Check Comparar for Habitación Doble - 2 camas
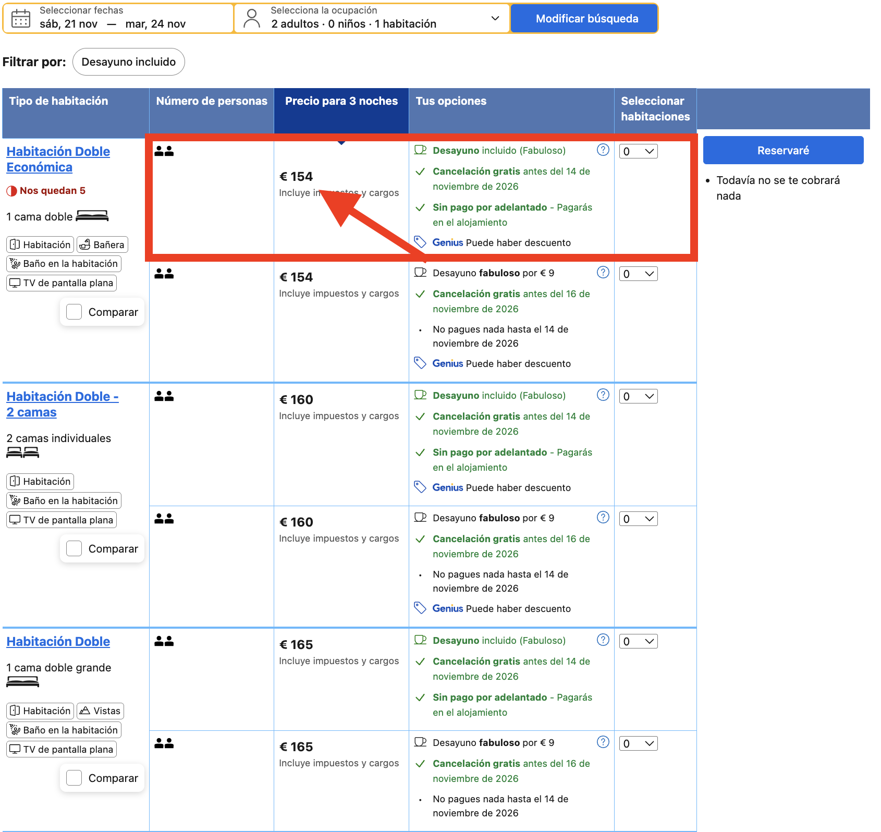 (74, 548)
